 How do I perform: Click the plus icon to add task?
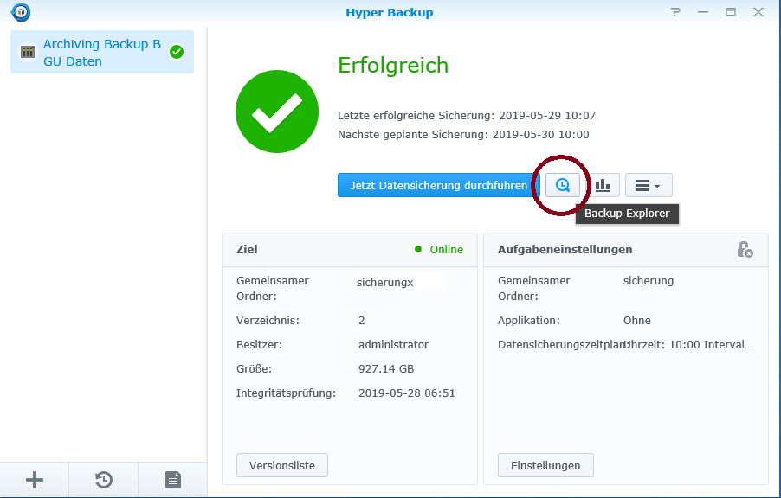(x=35, y=480)
